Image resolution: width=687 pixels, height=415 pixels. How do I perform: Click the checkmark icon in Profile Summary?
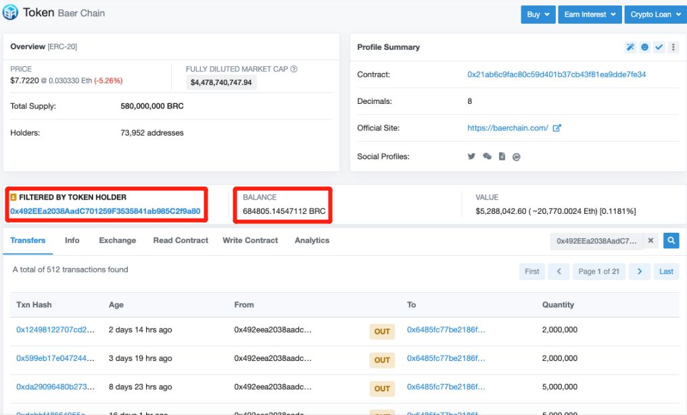659,47
